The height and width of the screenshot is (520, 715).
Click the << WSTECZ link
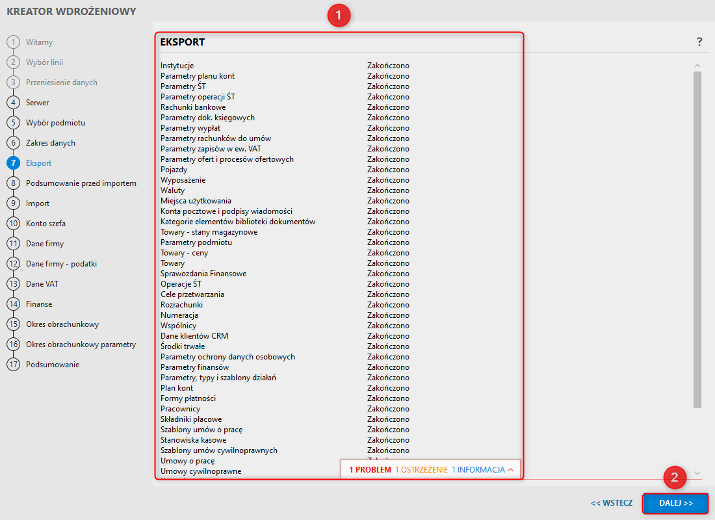pos(612,503)
